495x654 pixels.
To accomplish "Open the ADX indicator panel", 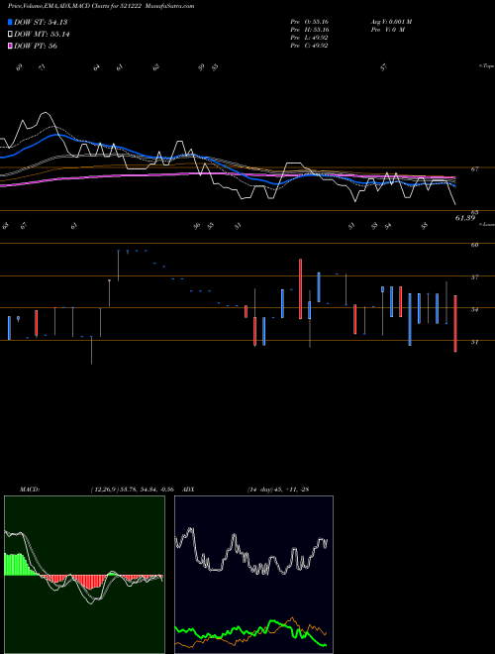I will click(253, 575).
